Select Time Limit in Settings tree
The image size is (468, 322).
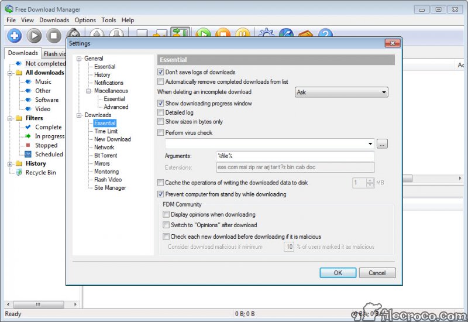point(106,131)
